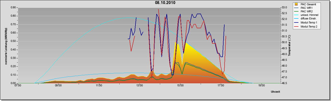Screen dimensions: 331x101
Task: Click the chart title 08.10.2010
Action: pyautogui.click(x=165, y=3)
